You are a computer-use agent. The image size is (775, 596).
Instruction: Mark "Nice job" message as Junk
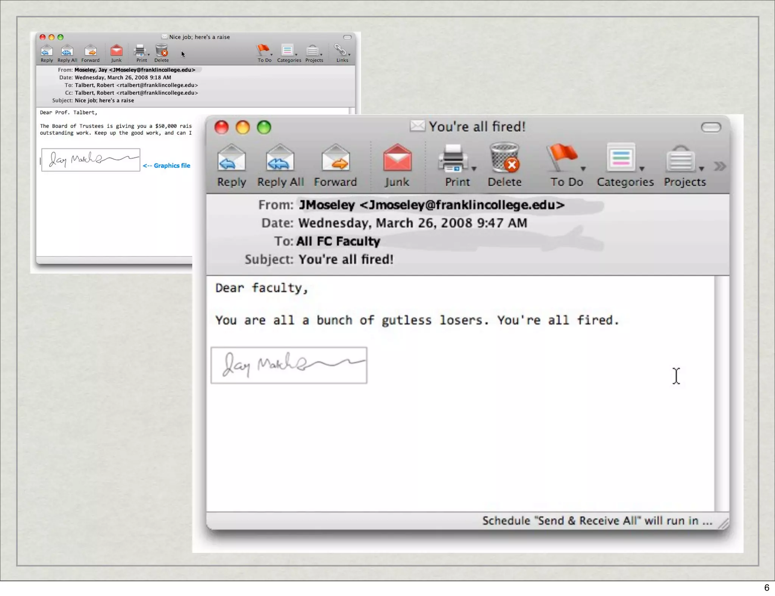116,53
